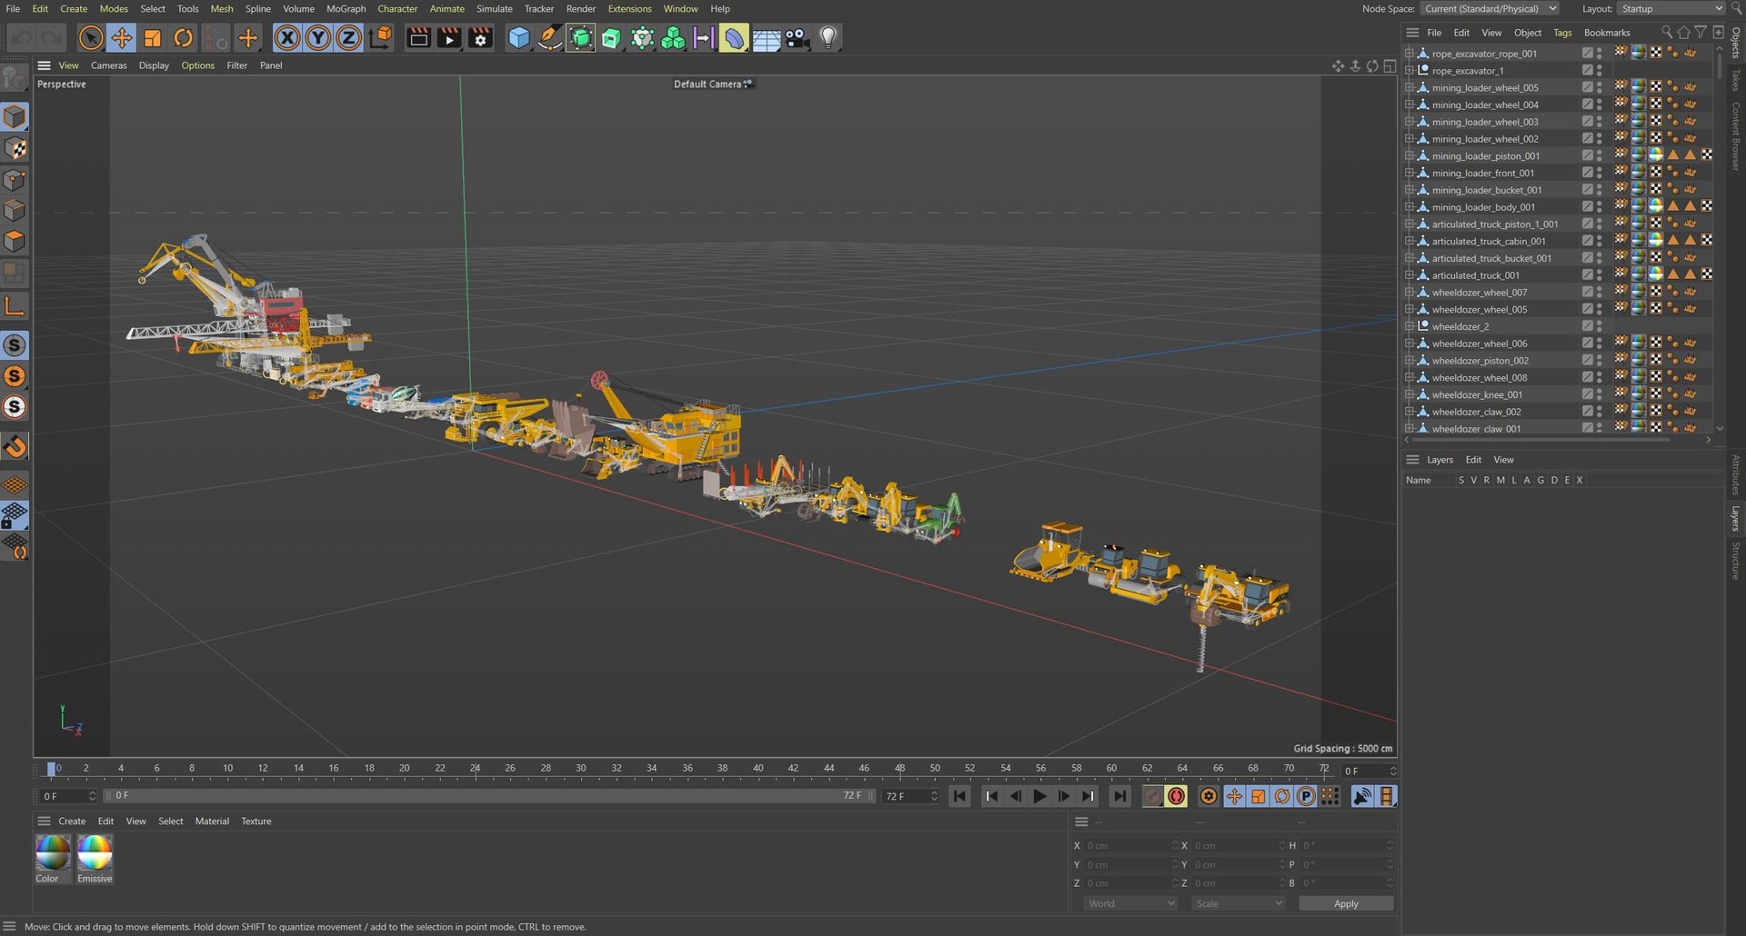Click Render View clapperboard icon

[418, 38]
